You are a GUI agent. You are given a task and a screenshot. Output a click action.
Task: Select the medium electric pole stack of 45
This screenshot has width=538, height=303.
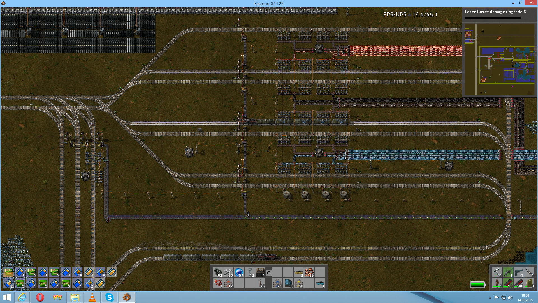pyautogui.click(x=260, y=283)
